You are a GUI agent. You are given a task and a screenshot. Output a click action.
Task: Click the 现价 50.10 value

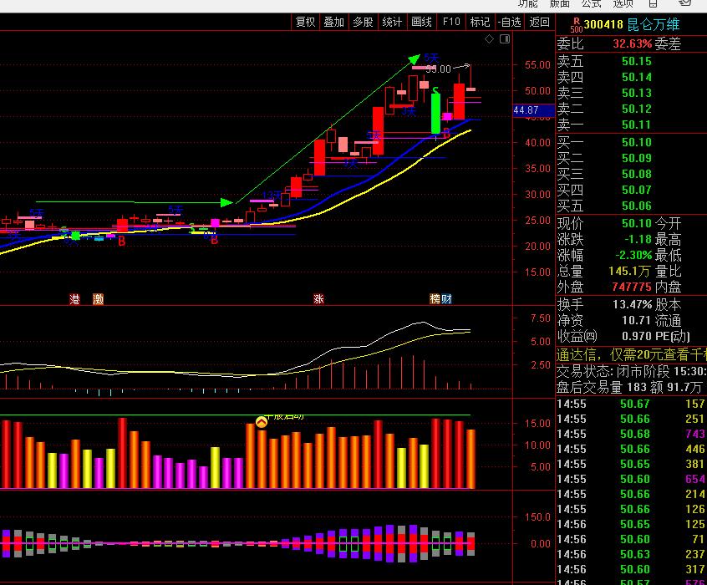pyautogui.click(x=637, y=223)
